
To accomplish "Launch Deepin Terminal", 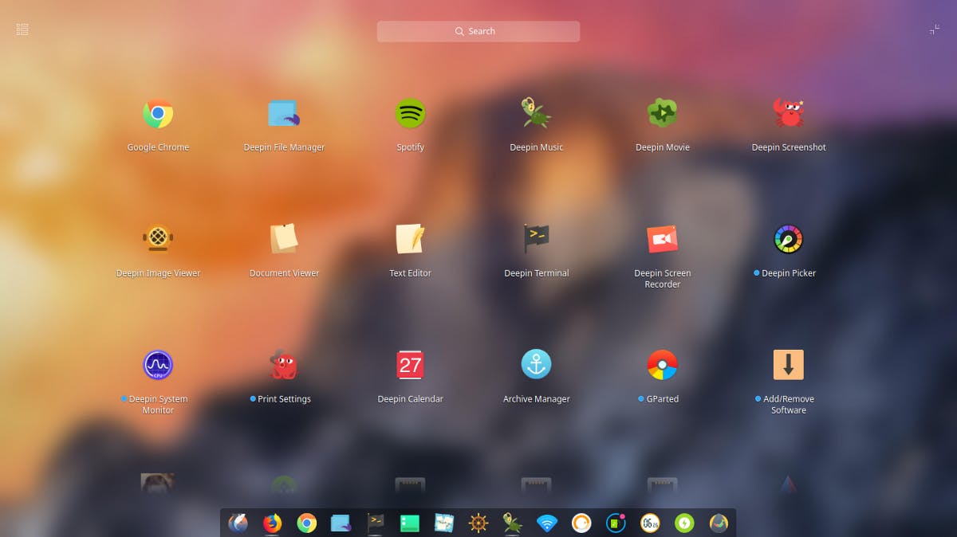I will [x=536, y=239].
